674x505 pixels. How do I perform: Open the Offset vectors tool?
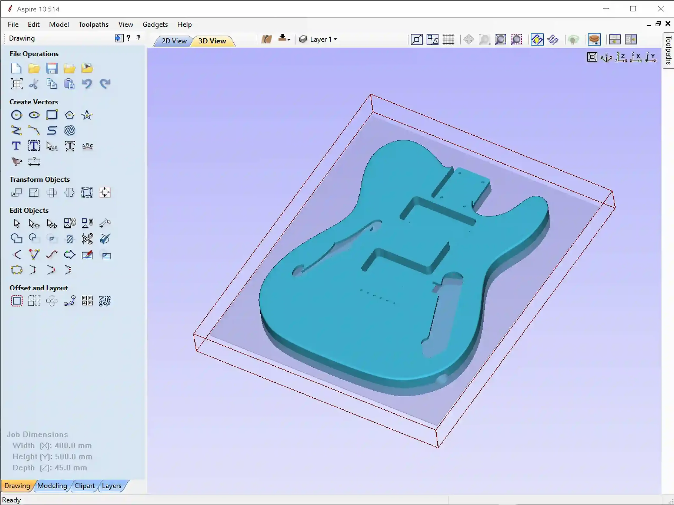pyautogui.click(x=16, y=301)
